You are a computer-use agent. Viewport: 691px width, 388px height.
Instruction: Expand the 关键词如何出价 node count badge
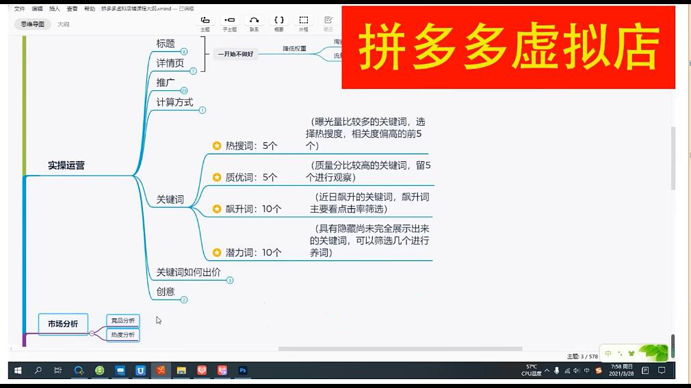230,280
